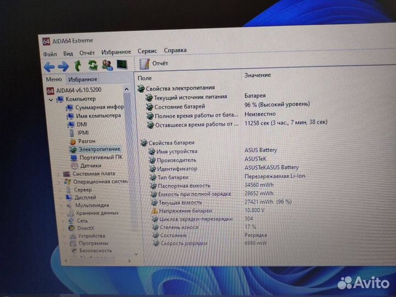Expand the Сервер node
Image resolution: width=396 pixels, height=297 pixels.
[x=61, y=190]
